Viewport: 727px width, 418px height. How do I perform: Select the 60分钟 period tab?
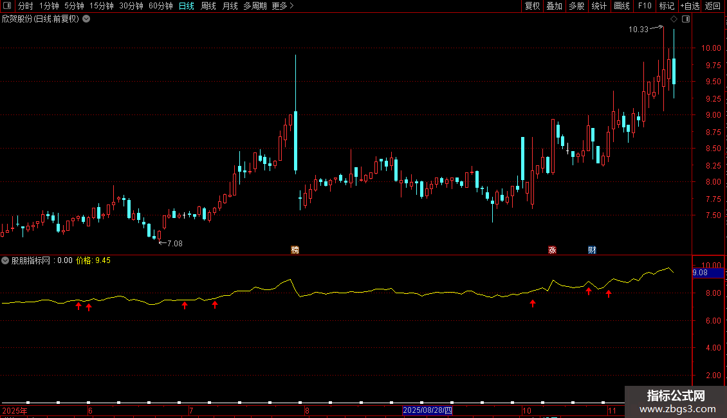click(x=160, y=6)
